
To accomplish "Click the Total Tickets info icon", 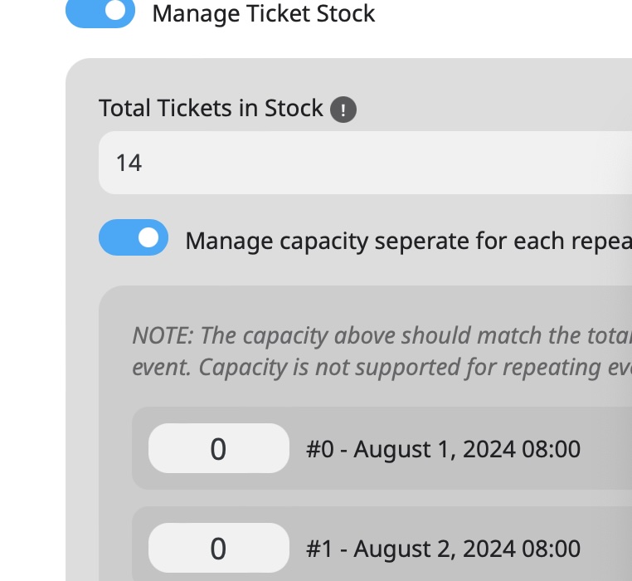I will pos(343,110).
